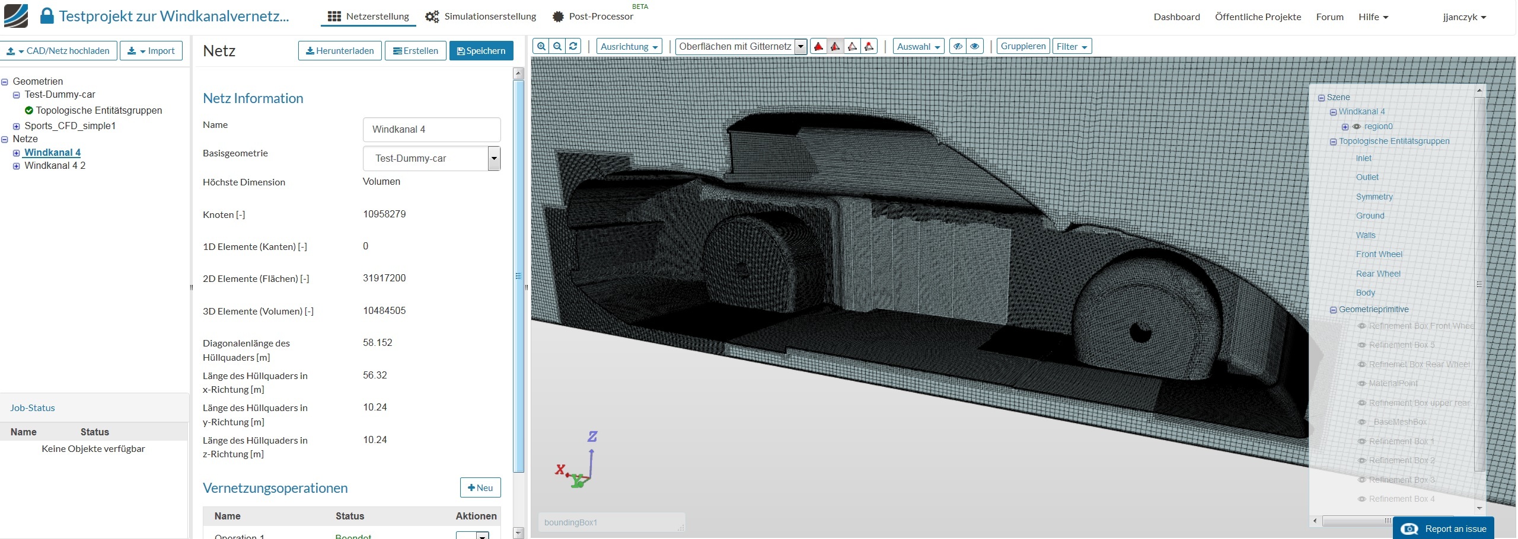Select the wireframe render mode icon

point(852,46)
